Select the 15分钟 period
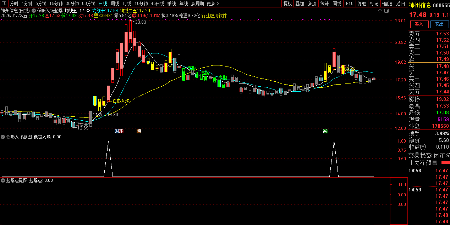The height and width of the screenshot is (225, 450). (56, 4)
